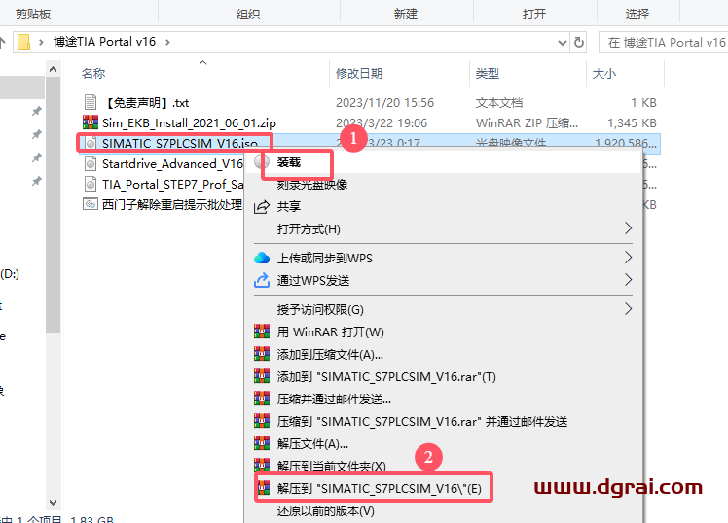This screenshot has height=523, width=728.
Task: Sort by 名称 column header
Action: point(93,73)
